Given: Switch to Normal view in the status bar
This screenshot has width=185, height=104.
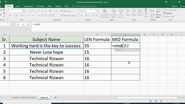Looking at the screenshot, I should point(150,101).
